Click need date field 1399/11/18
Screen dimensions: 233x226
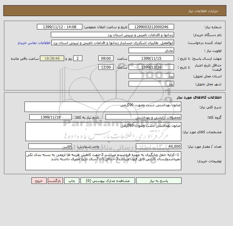pos(51,117)
